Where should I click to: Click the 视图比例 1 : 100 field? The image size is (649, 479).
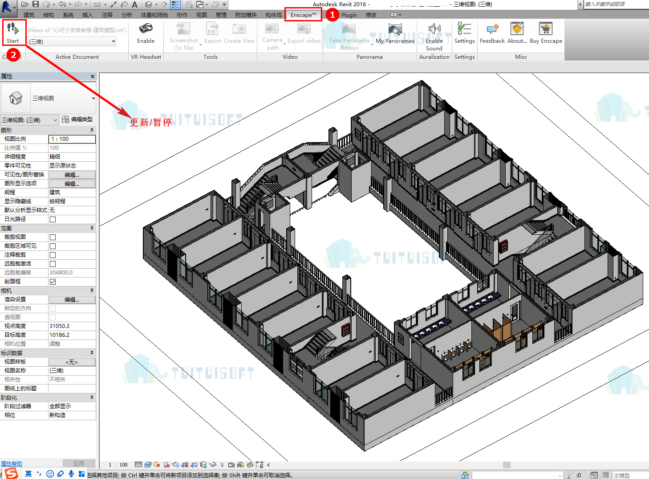click(x=72, y=139)
